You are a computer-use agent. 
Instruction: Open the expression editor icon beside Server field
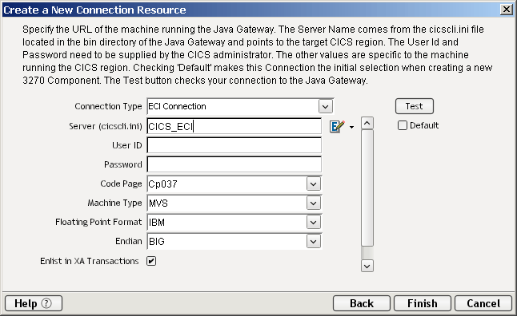click(337, 126)
